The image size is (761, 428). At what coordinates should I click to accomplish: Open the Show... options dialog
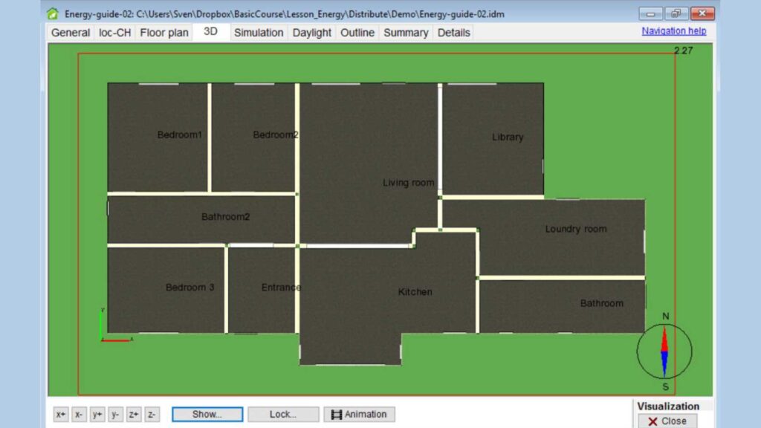[207, 415]
